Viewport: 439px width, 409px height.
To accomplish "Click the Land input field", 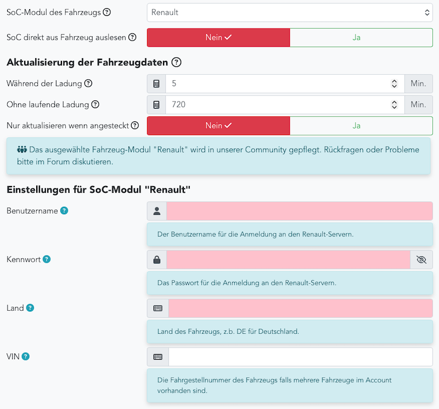I will click(x=300, y=308).
